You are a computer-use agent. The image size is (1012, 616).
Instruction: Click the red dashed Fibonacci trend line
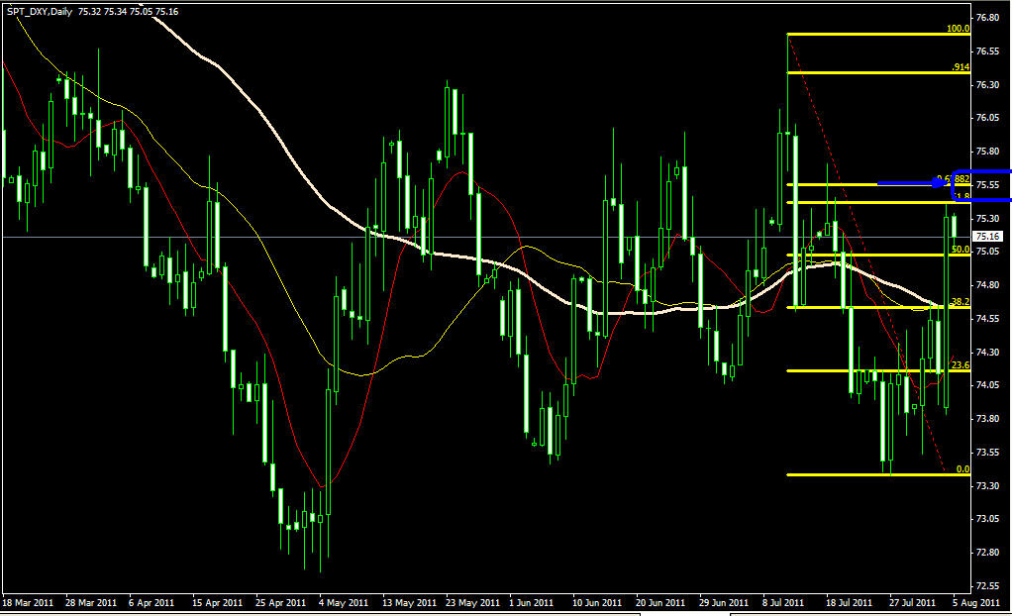tap(866, 256)
